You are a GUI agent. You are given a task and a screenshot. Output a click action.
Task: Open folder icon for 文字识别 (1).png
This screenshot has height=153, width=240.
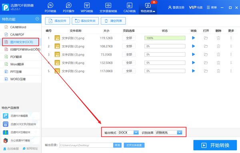click(x=206, y=38)
